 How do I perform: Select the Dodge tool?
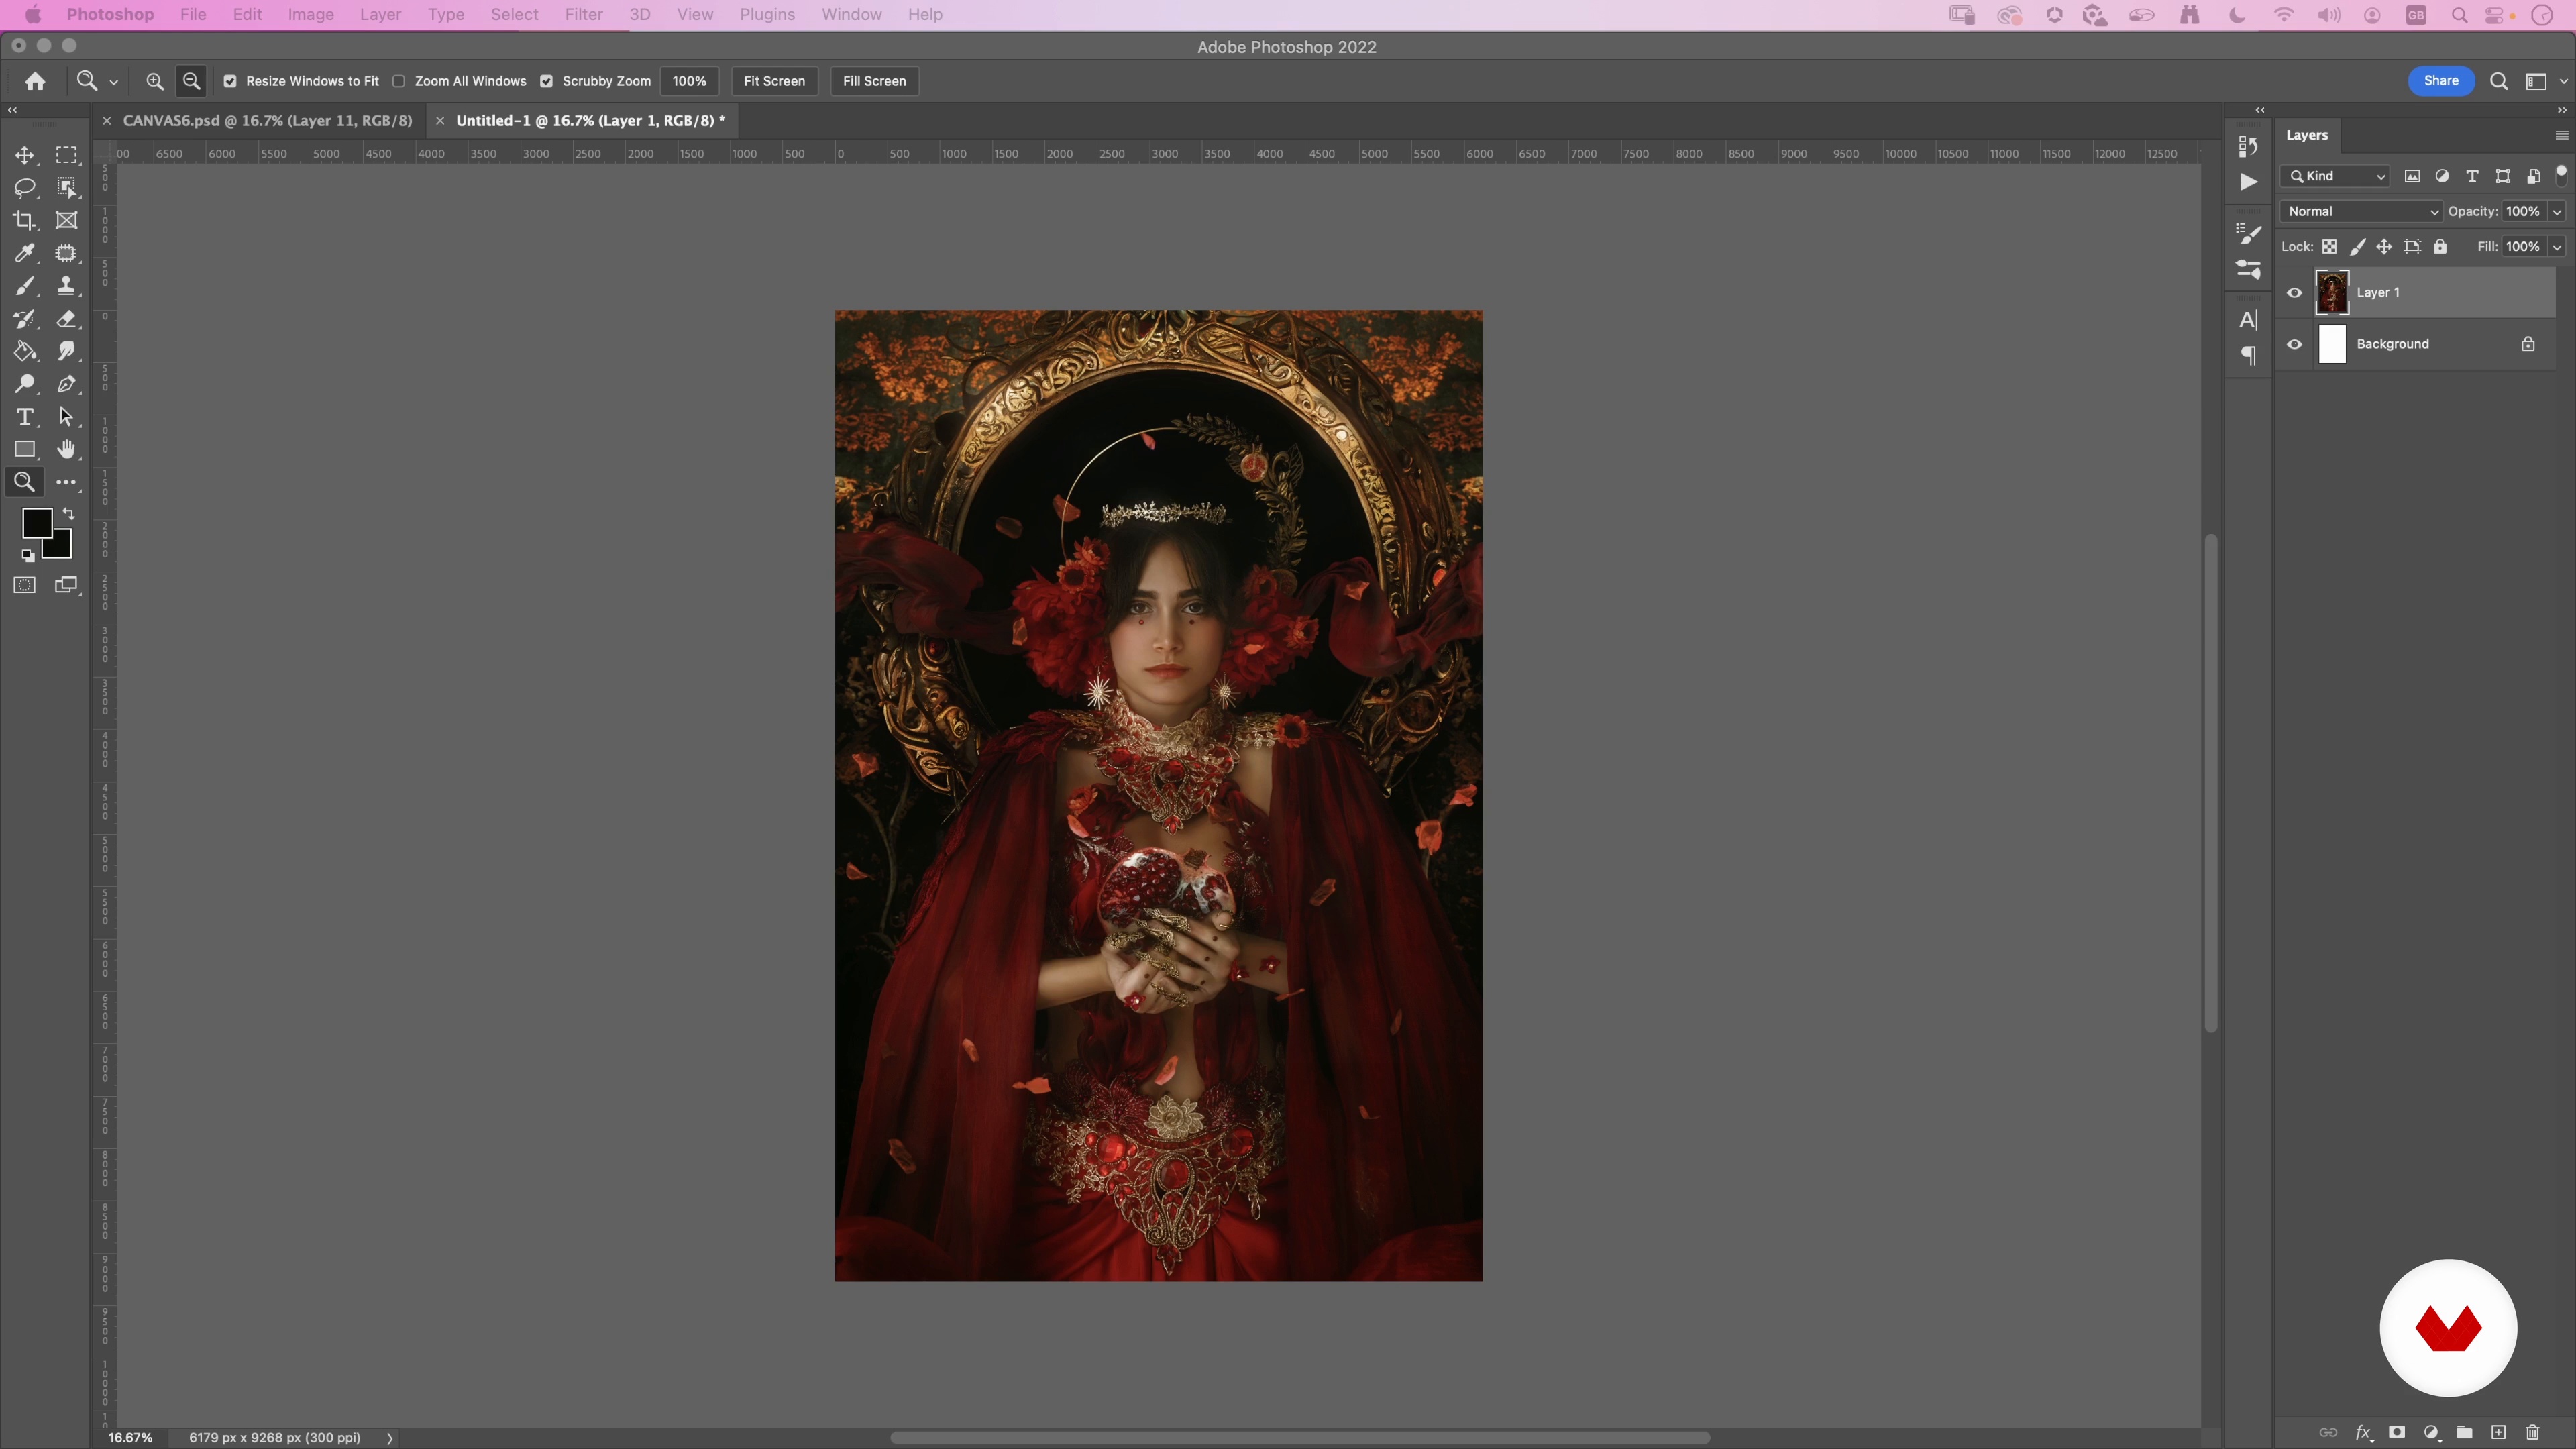click(24, 384)
